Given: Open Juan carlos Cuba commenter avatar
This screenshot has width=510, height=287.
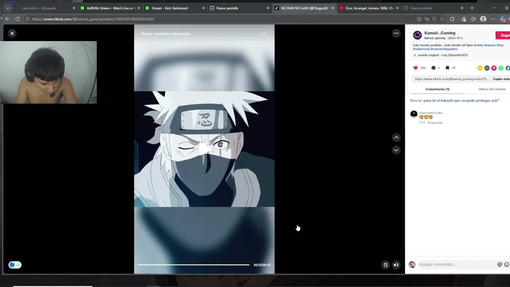Looking at the screenshot, I should tap(414, 114).
